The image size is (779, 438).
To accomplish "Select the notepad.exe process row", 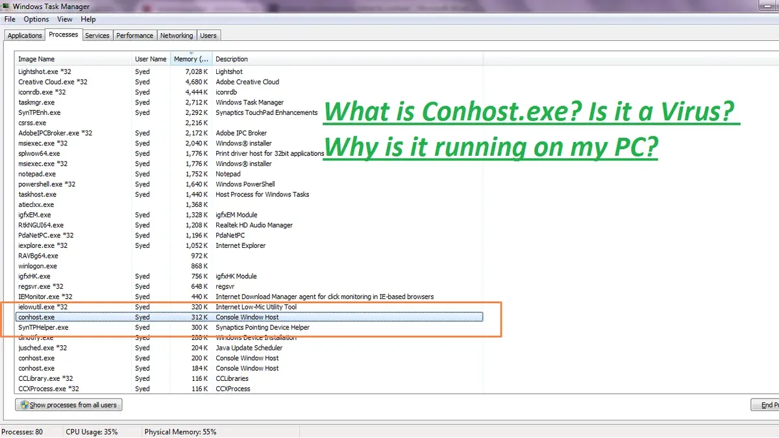I will (249, 174).
